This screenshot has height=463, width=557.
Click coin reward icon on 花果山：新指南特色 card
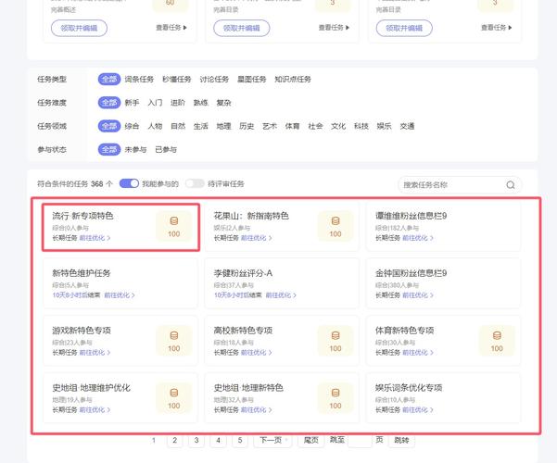click(335, 220)
